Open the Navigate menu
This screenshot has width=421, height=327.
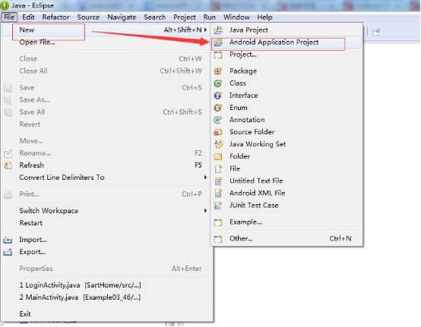[122, 17]
